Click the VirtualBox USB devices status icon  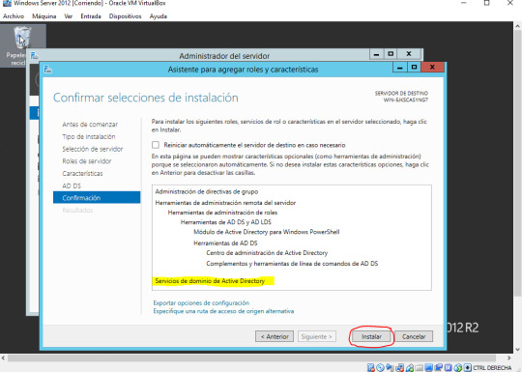[x=410, y=367]
